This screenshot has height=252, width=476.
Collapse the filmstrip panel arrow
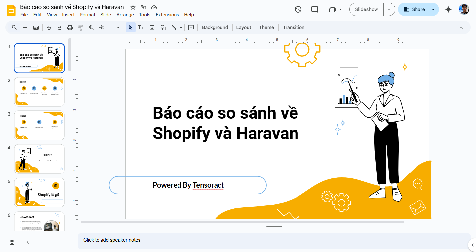pos(28,242)
